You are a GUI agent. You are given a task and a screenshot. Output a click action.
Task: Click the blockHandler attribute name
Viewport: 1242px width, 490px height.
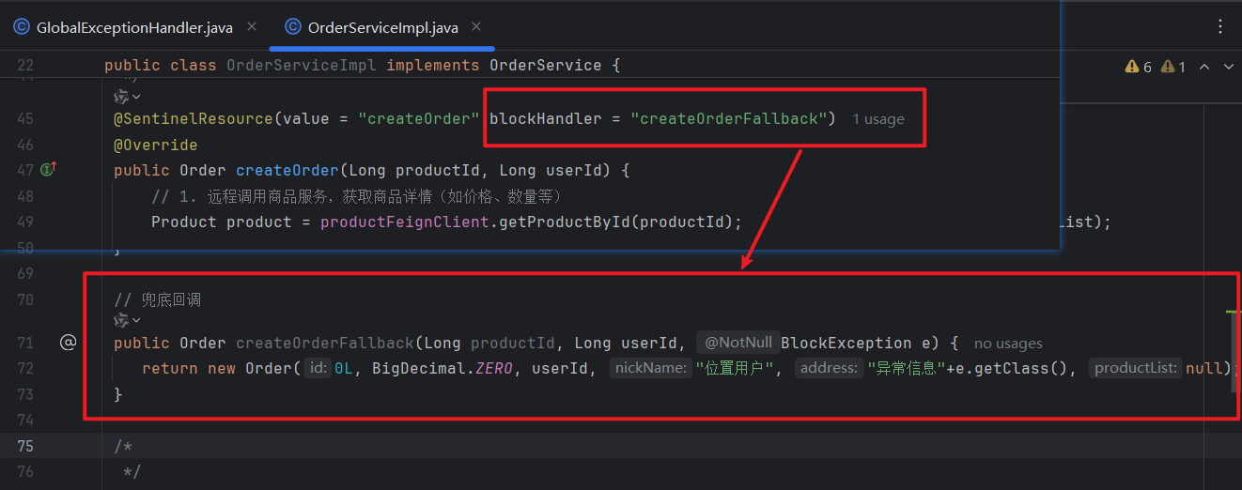(546, 118)
